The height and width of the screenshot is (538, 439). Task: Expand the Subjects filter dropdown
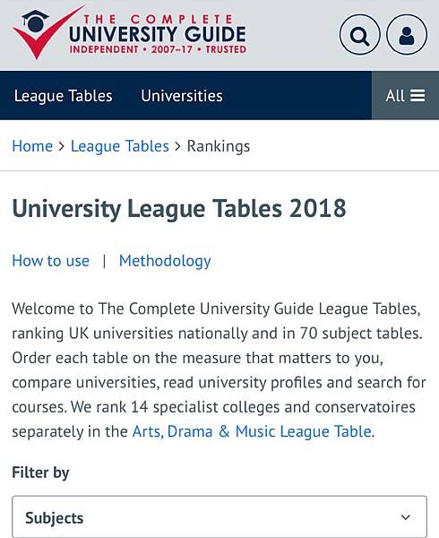click(x=219, y=516)
